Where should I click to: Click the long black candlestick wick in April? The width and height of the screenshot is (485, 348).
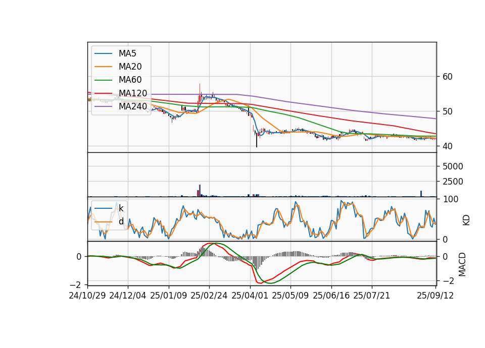pos(257,140)
